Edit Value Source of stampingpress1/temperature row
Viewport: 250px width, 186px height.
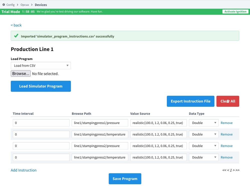(x=159, y=134)
